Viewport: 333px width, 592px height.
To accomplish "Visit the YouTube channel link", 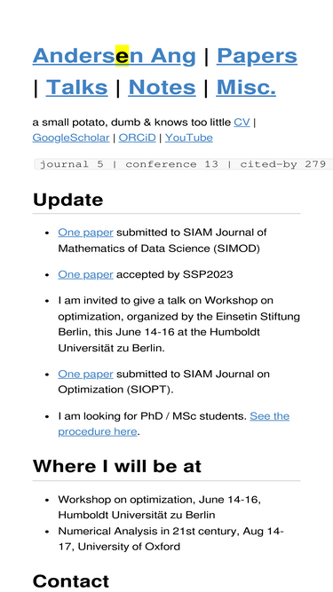I will tap(189, 138).
